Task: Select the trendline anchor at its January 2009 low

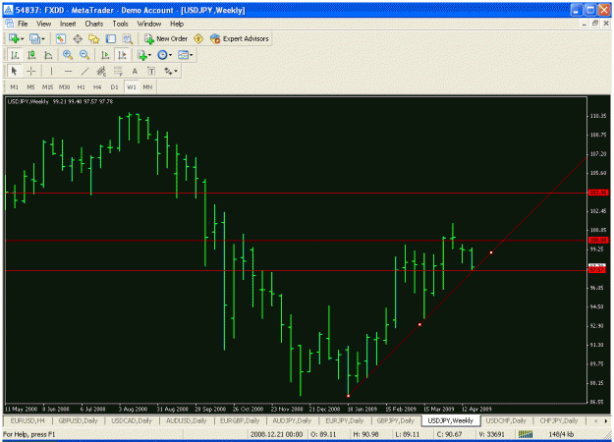Action: pyautogui.click(x=348, y=396)
